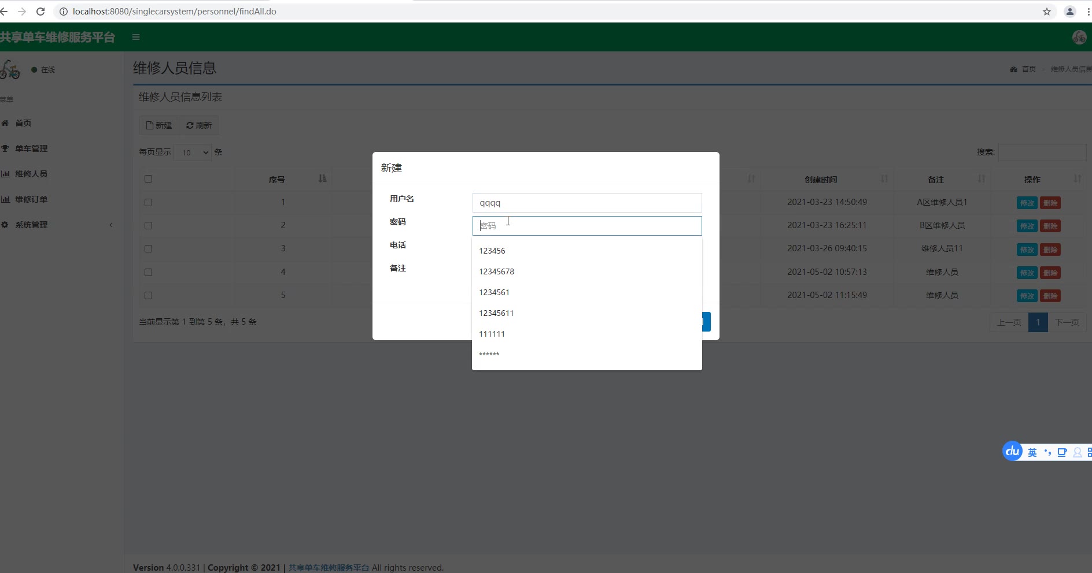Go forward with the browser forward arrow
Screen dimensions: 1092x573
click(22, 12)
